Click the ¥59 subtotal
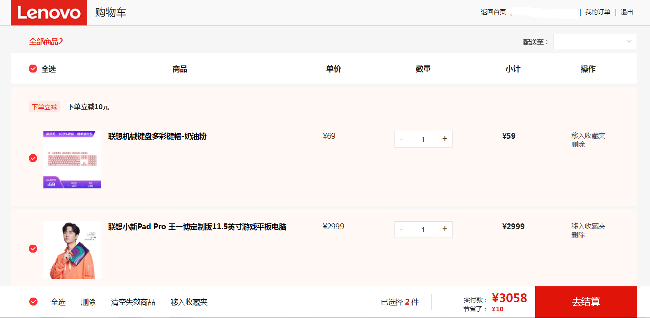This screenshot has height=318, width=650. tap(509, 136)
